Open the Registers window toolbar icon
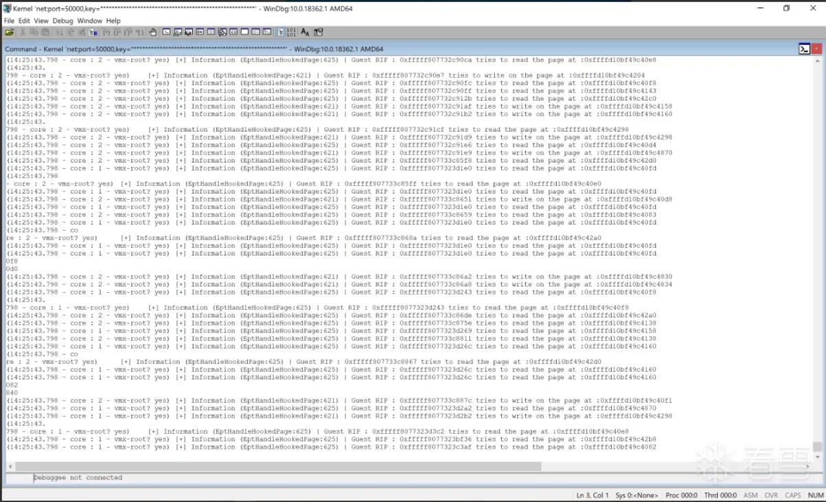The width and height of the screenshot is (826, 502). [x=200, y=32]
